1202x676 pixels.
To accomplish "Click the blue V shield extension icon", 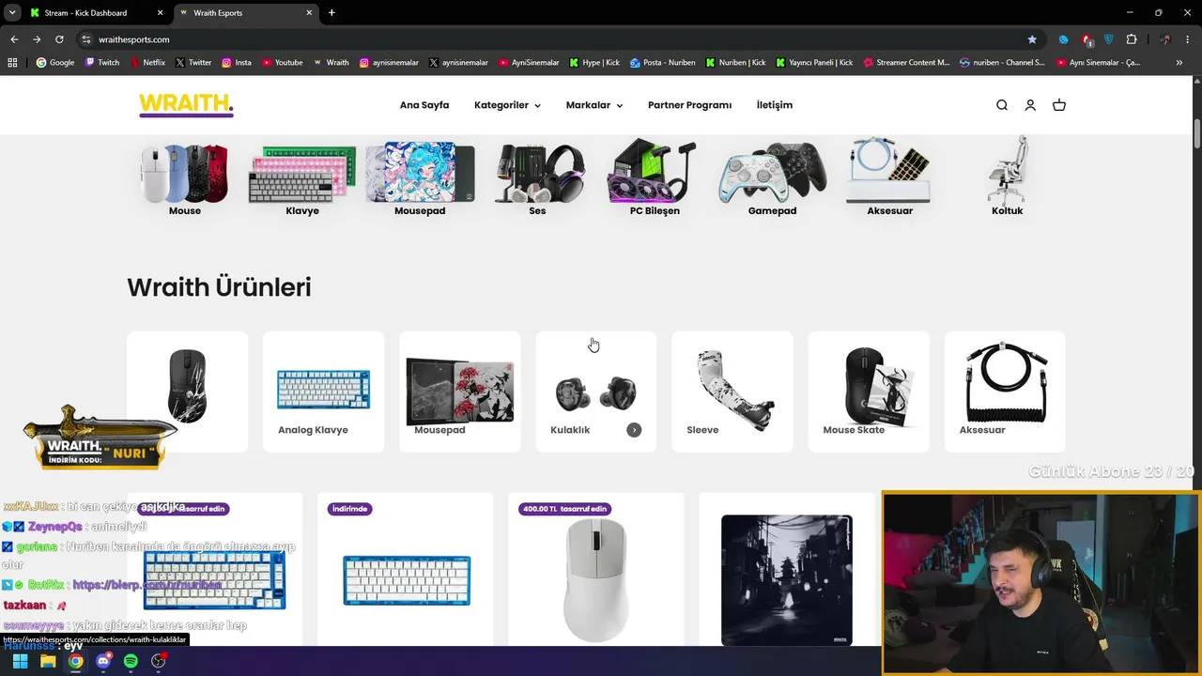I will (1109, 39).
